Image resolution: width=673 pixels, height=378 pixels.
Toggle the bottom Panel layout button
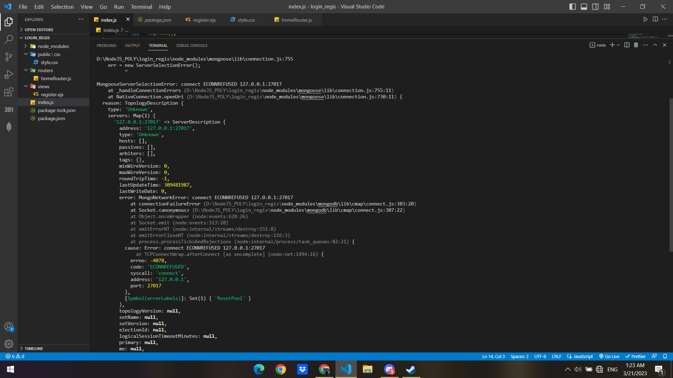pos(584,7)
